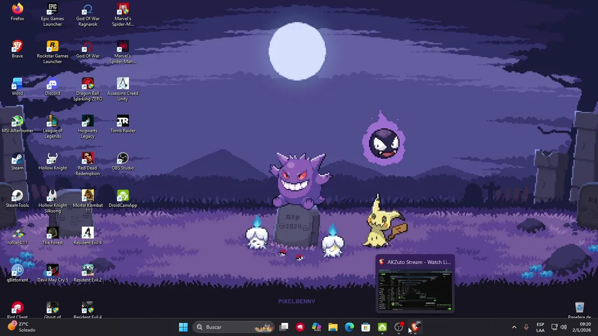Select the rufus-4.11 desktop icon
This screenshot has height=336, width=598.
tap(17, 236)
